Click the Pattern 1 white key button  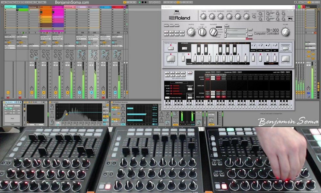click(195, 59)
